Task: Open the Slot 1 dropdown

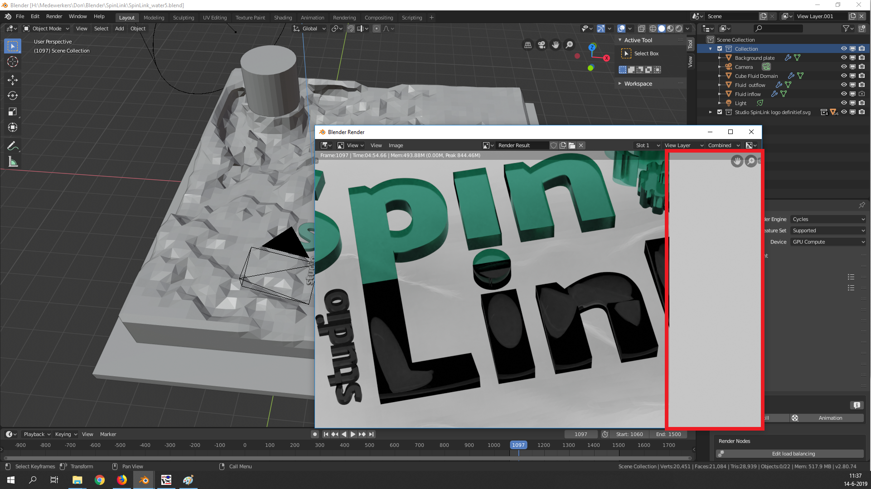Action: [648, 145]
